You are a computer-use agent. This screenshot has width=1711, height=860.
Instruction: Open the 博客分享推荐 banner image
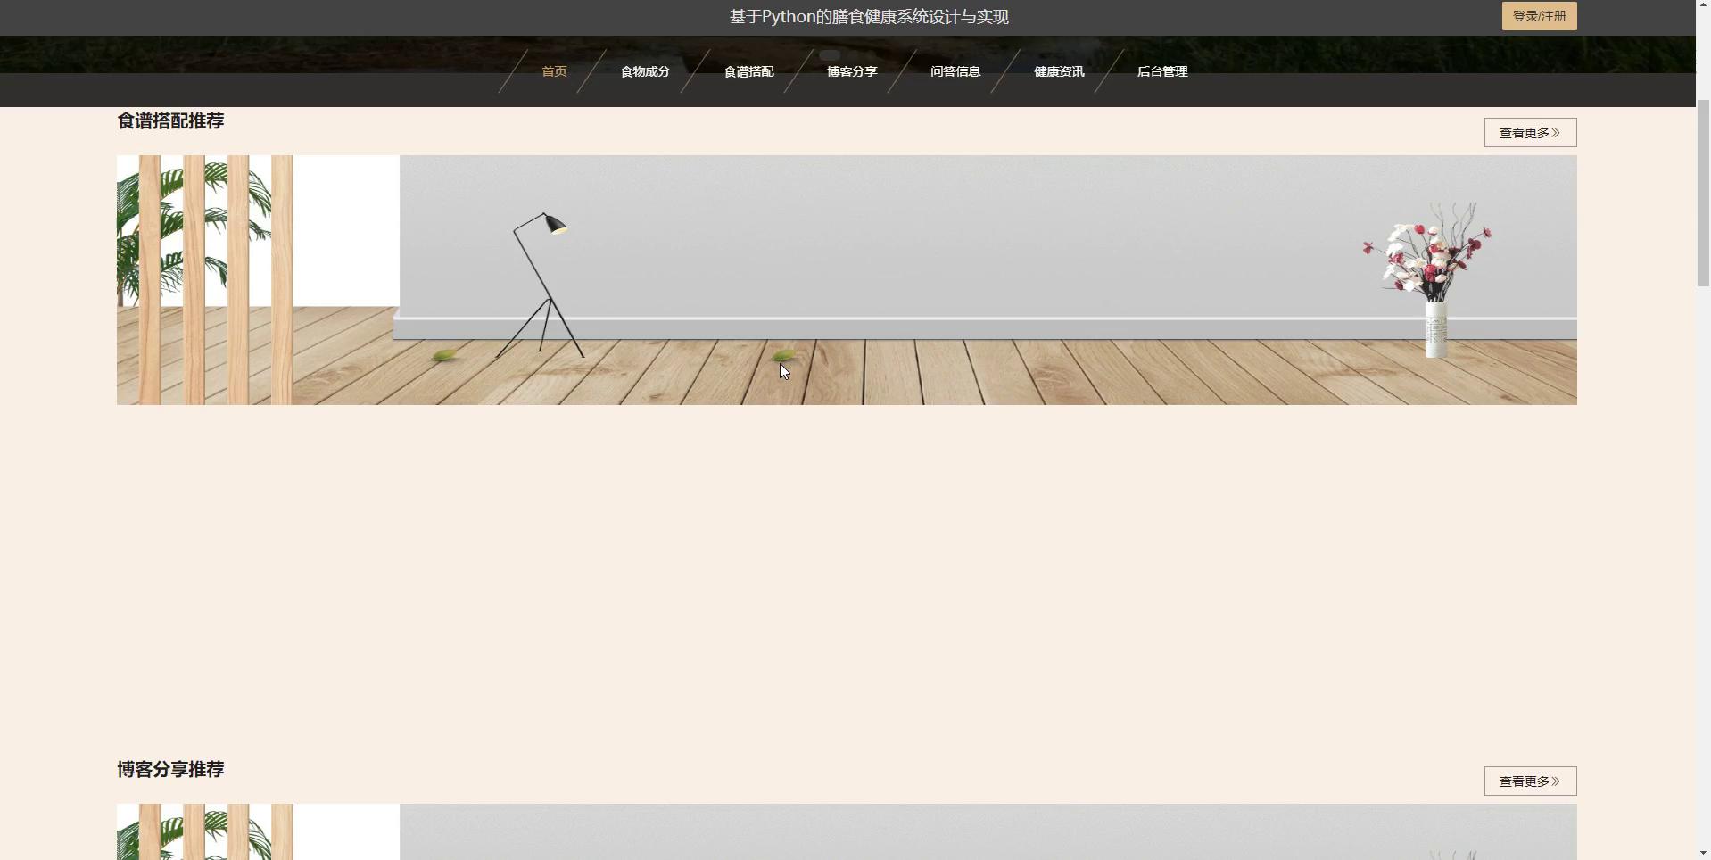coord(847,831)
